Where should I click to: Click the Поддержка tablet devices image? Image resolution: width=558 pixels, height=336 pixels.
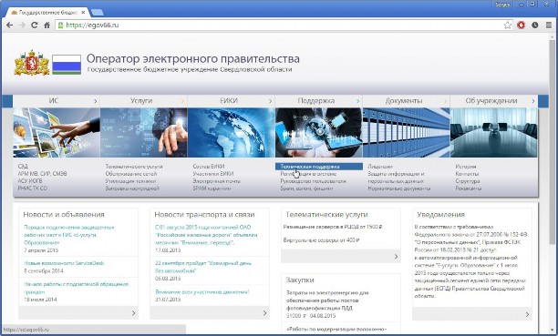(x=319, y=133)
